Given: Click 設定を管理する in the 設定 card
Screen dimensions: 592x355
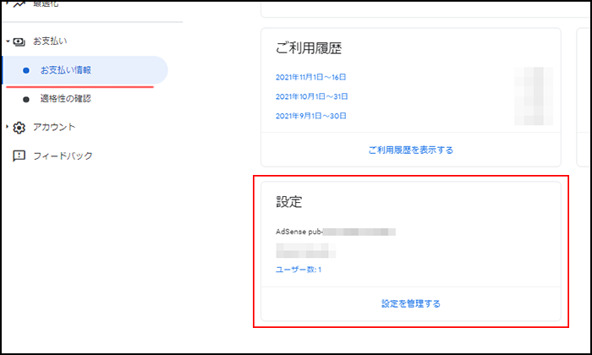Looking at the screenshot, I should (410, 303).
